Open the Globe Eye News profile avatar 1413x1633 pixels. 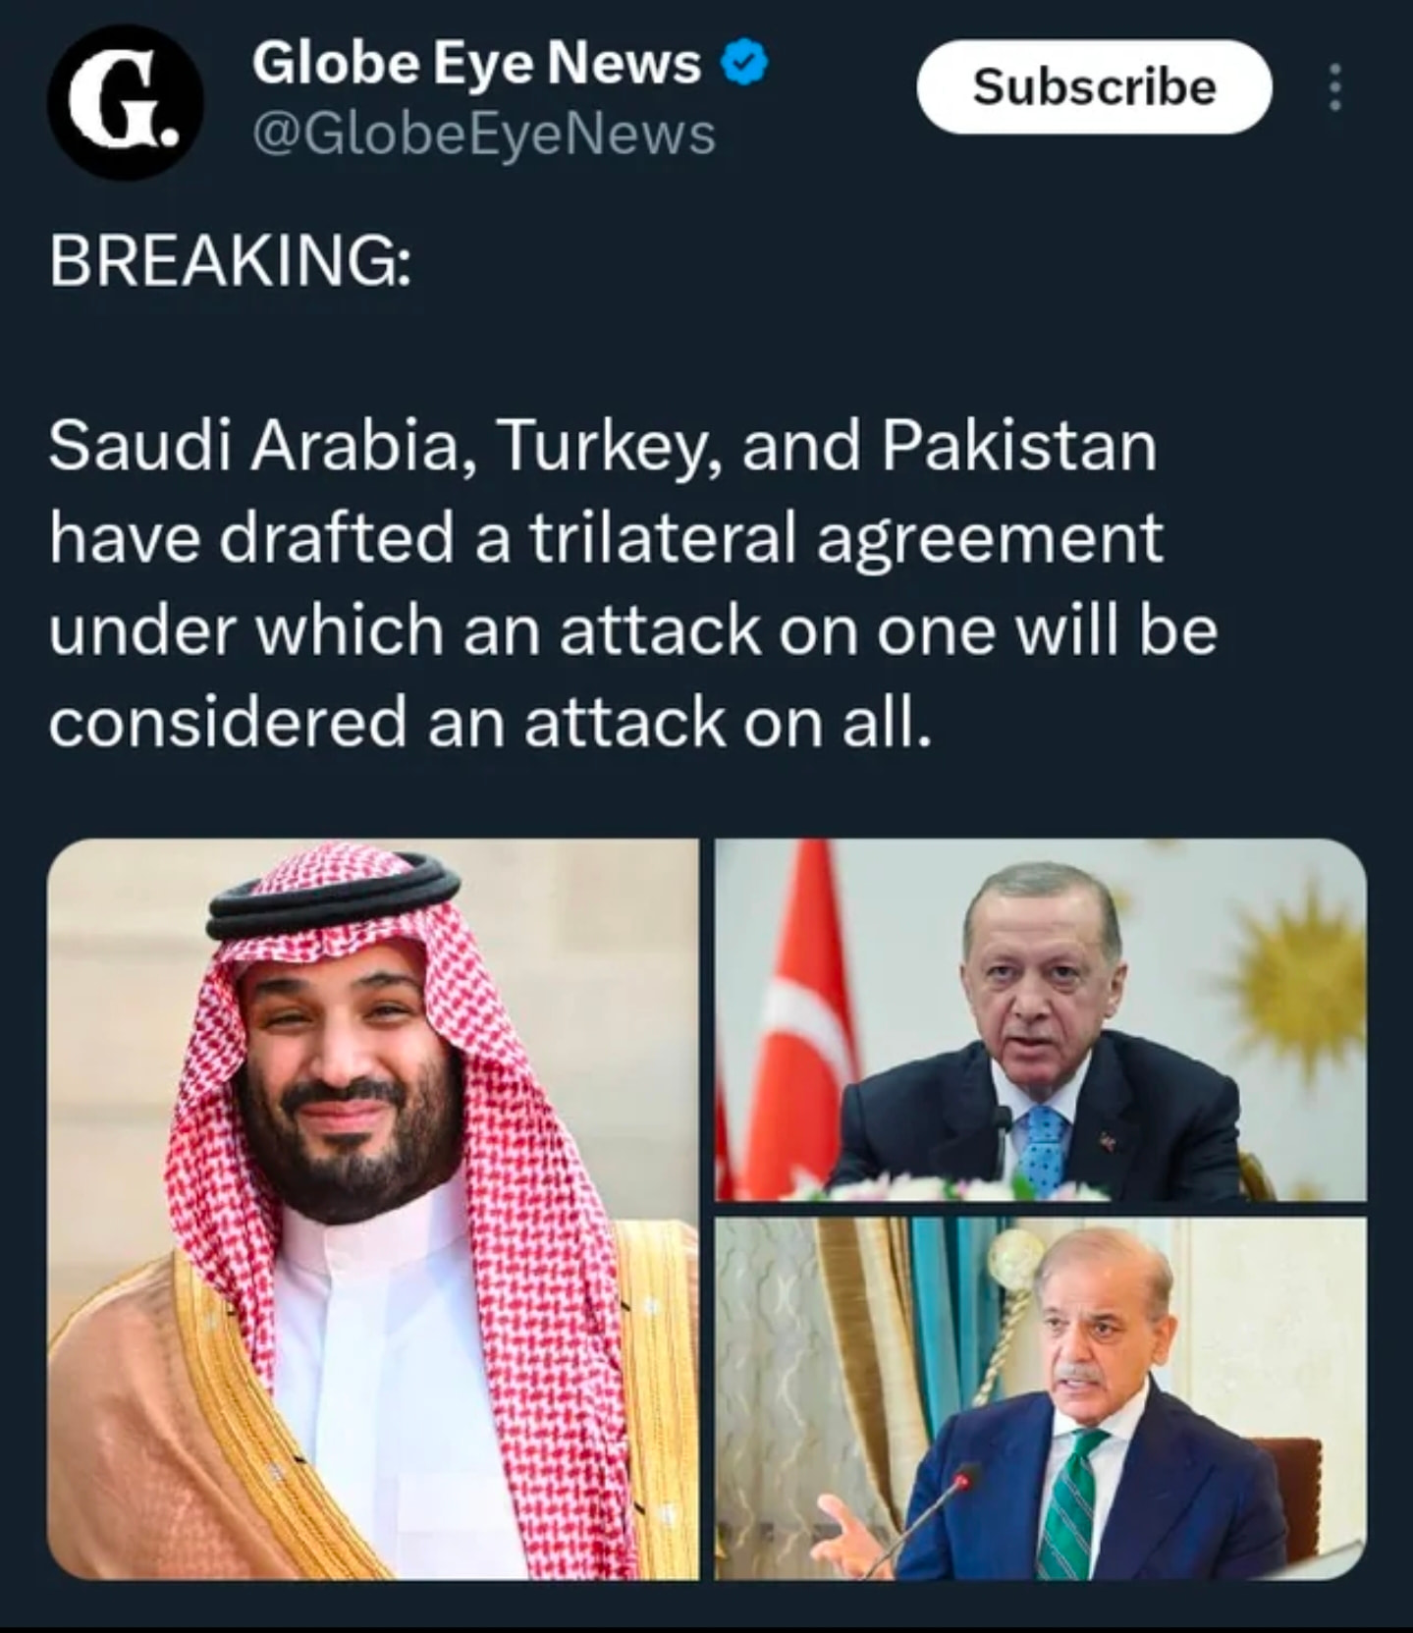click(x=125, y=101)
